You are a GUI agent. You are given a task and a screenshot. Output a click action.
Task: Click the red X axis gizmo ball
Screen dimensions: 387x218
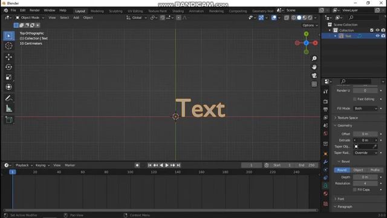tap(315, 43)
